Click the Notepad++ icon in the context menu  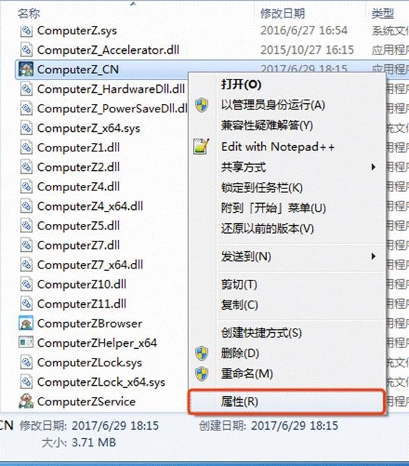201,146
